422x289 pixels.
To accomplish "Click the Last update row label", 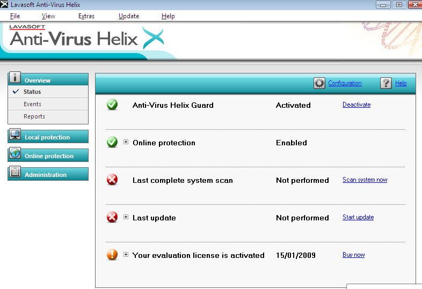I will point(154,218).
